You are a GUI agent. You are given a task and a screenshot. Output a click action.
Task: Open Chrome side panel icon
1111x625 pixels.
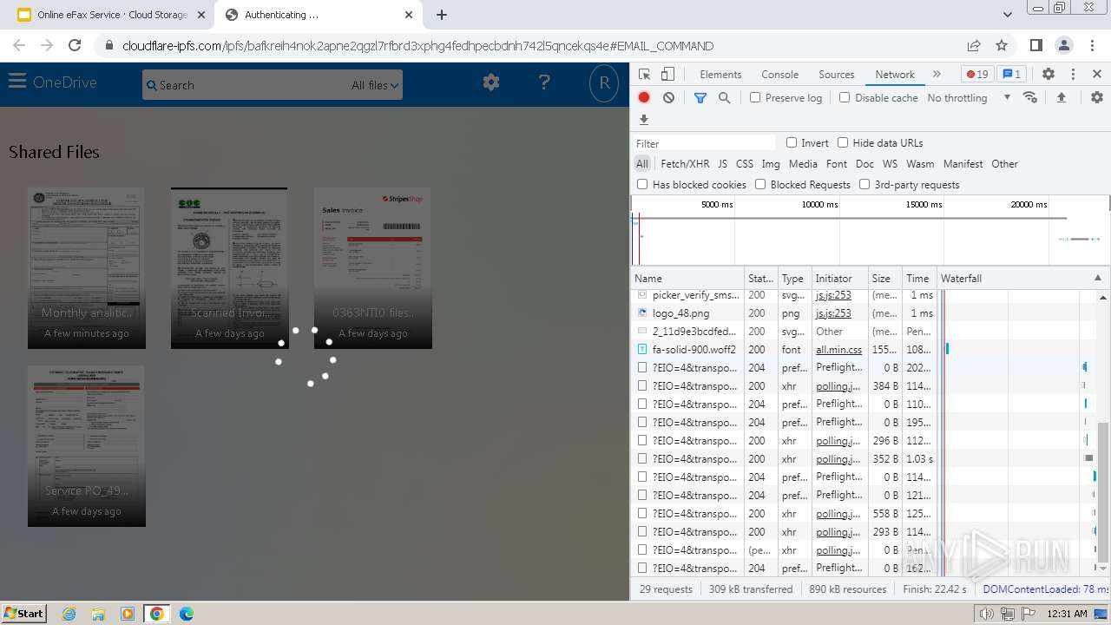pyautogui.click(x=1035, y=45)
